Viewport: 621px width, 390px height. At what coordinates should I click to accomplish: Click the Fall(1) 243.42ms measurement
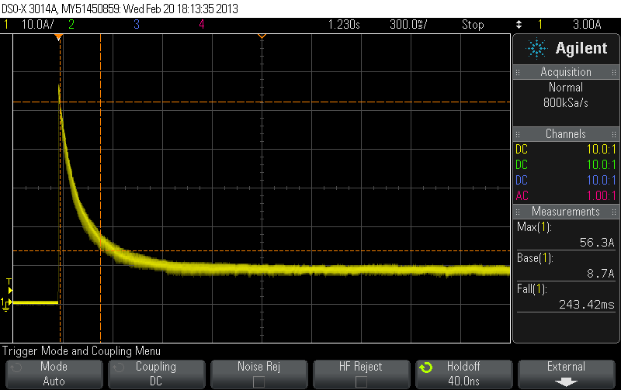[x=566, y=297]
